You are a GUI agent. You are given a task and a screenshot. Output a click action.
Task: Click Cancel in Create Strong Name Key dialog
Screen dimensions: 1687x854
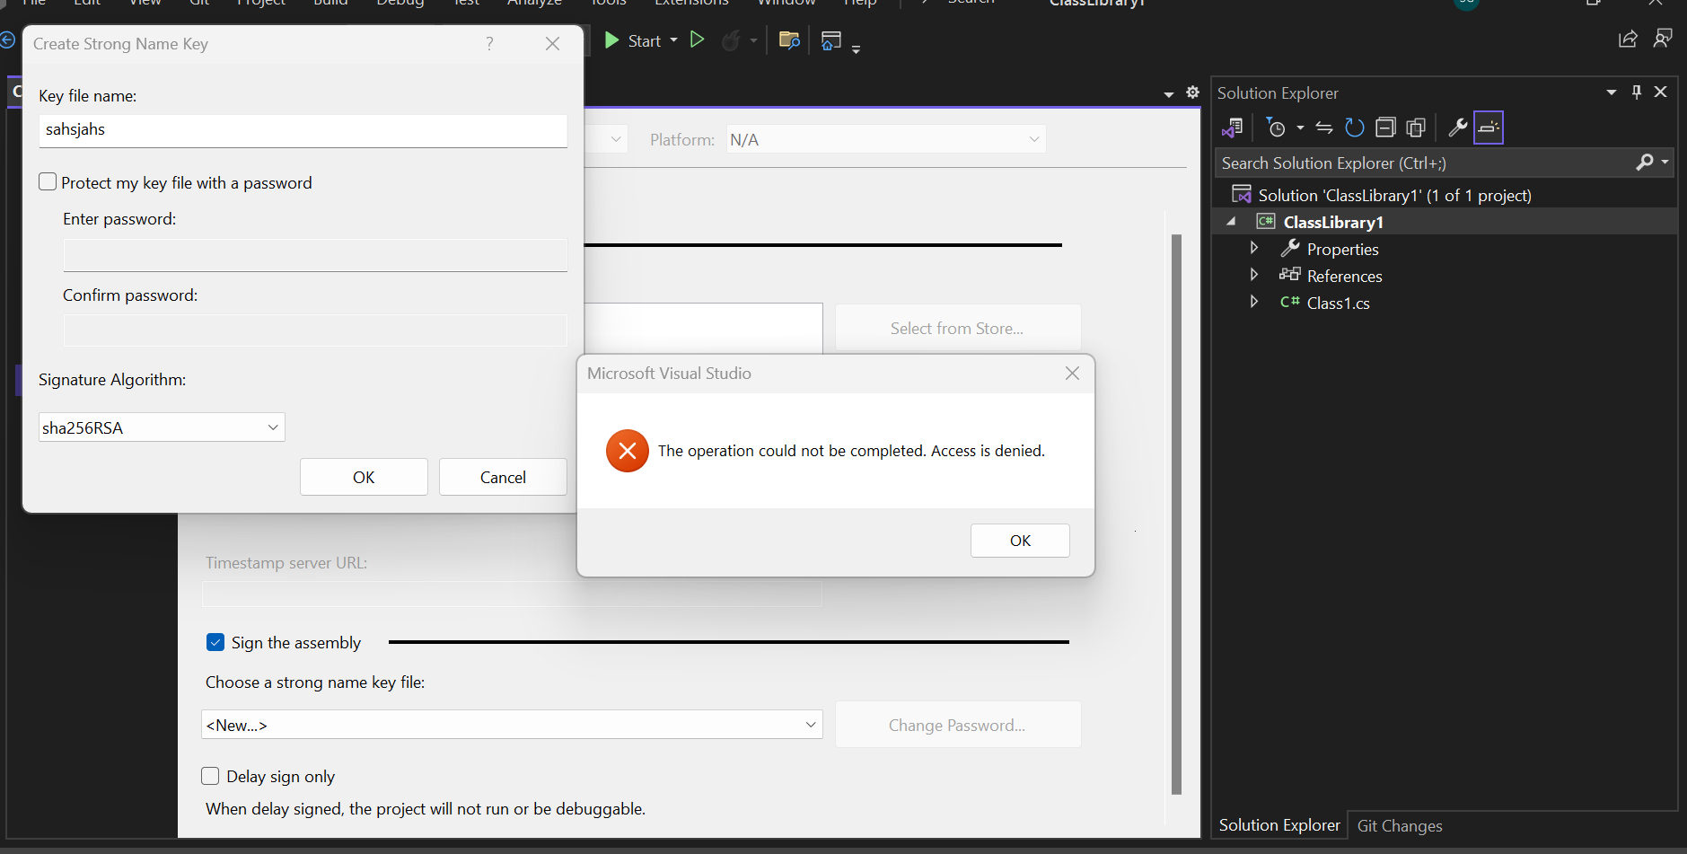(x=503, y=477)
